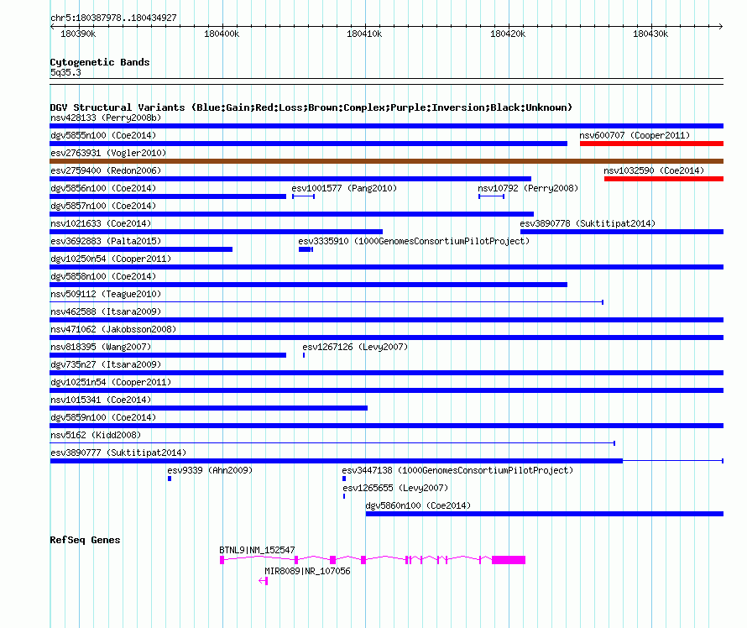Open esv1265655 (Levy2007) label
Image resolution: width=747 pixels, height=628 pixels.
pos(395,488)
